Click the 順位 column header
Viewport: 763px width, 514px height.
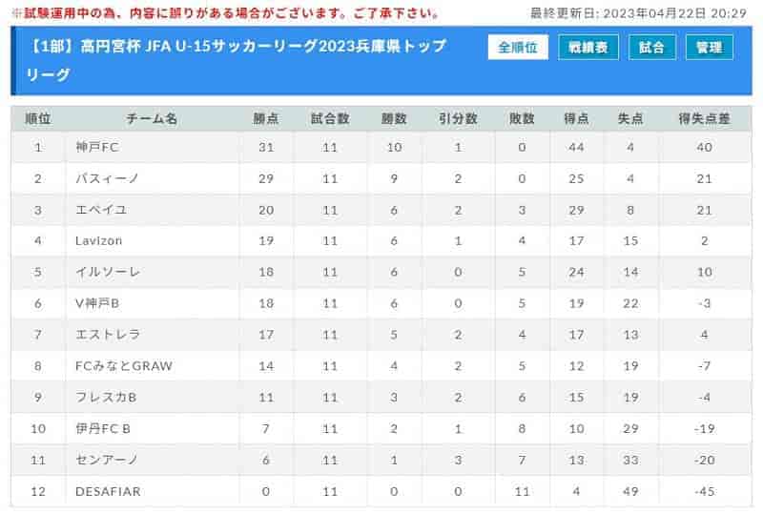(x=38, y=118)
